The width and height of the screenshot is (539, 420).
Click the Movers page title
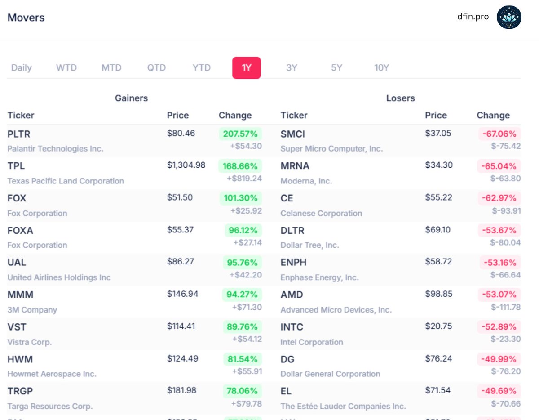pos(26,18)
